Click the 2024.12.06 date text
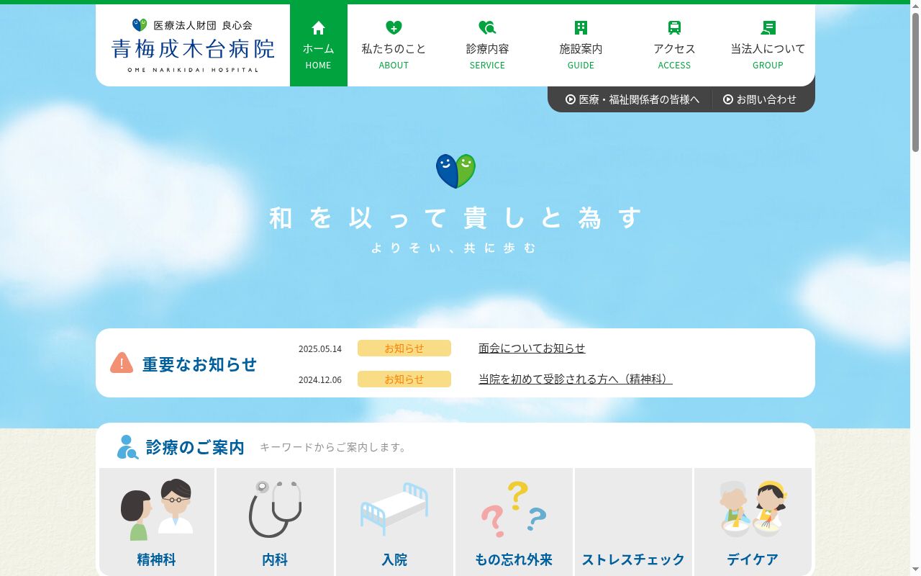Image resolution: width=921 pixels, height=576 pixels. (320, 379)
